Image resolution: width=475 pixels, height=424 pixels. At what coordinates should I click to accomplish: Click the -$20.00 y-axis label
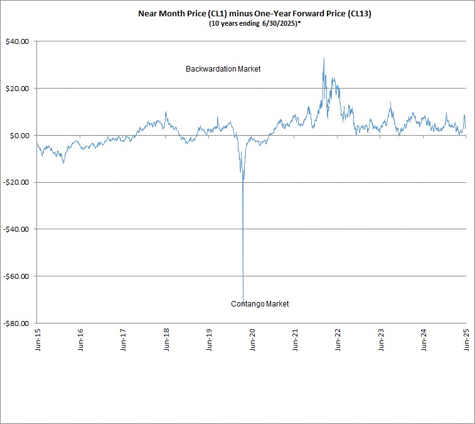(17, 182)
